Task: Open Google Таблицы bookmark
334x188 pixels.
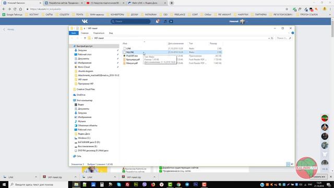Action: (13, 15)
